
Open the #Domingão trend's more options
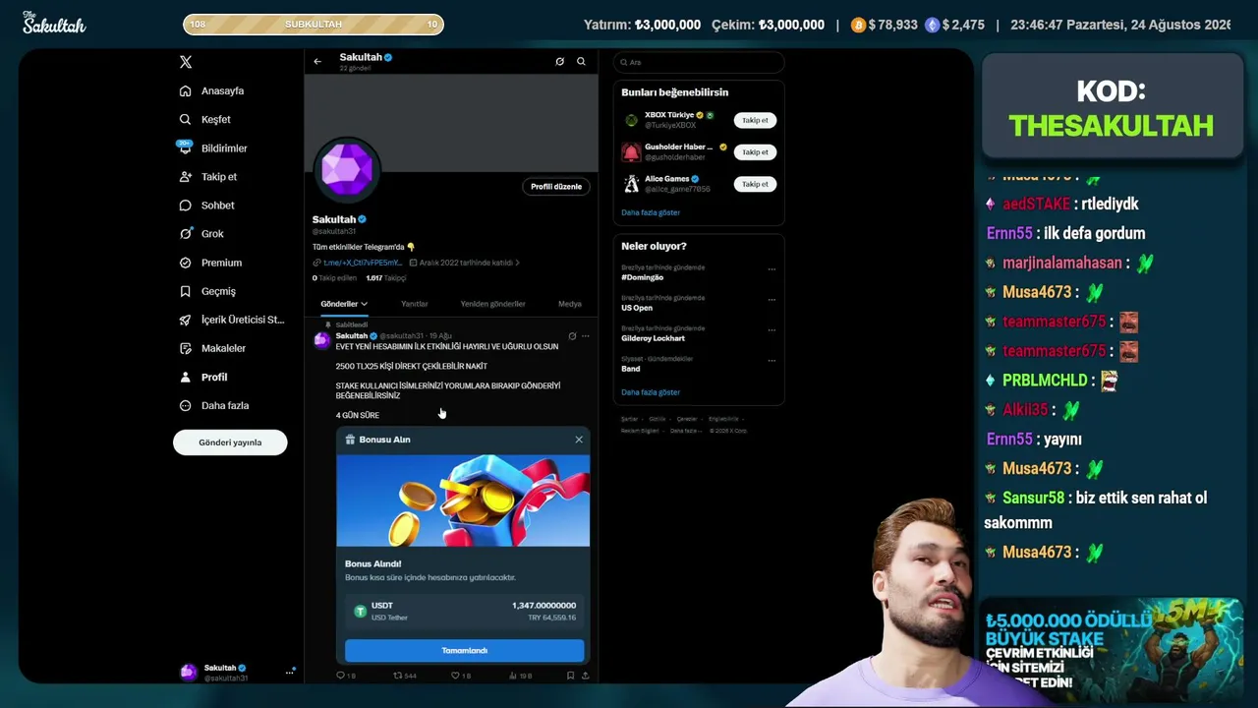pyautogui.click(x=772, y=268)
